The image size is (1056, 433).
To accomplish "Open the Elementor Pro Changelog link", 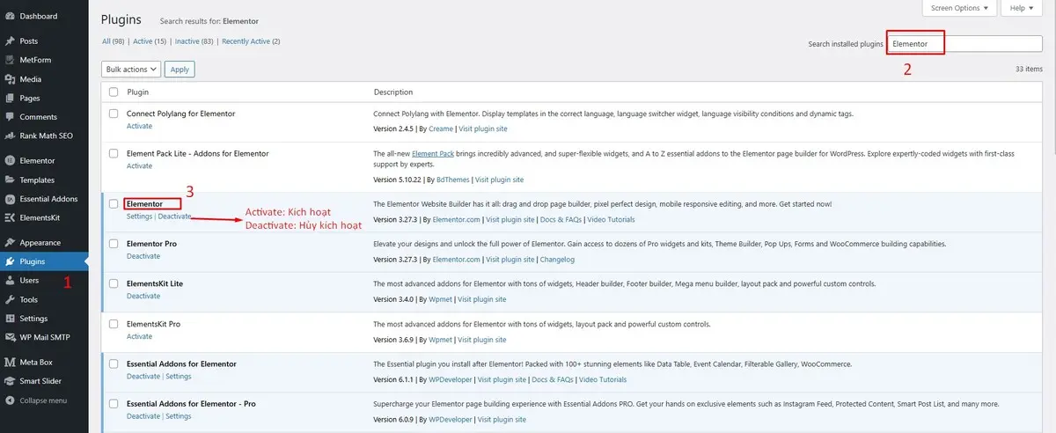I will 557,260.
